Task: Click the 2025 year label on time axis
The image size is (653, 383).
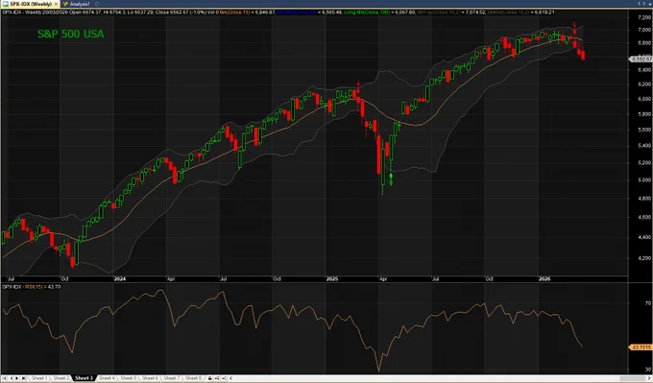Action: pos(332,279)
